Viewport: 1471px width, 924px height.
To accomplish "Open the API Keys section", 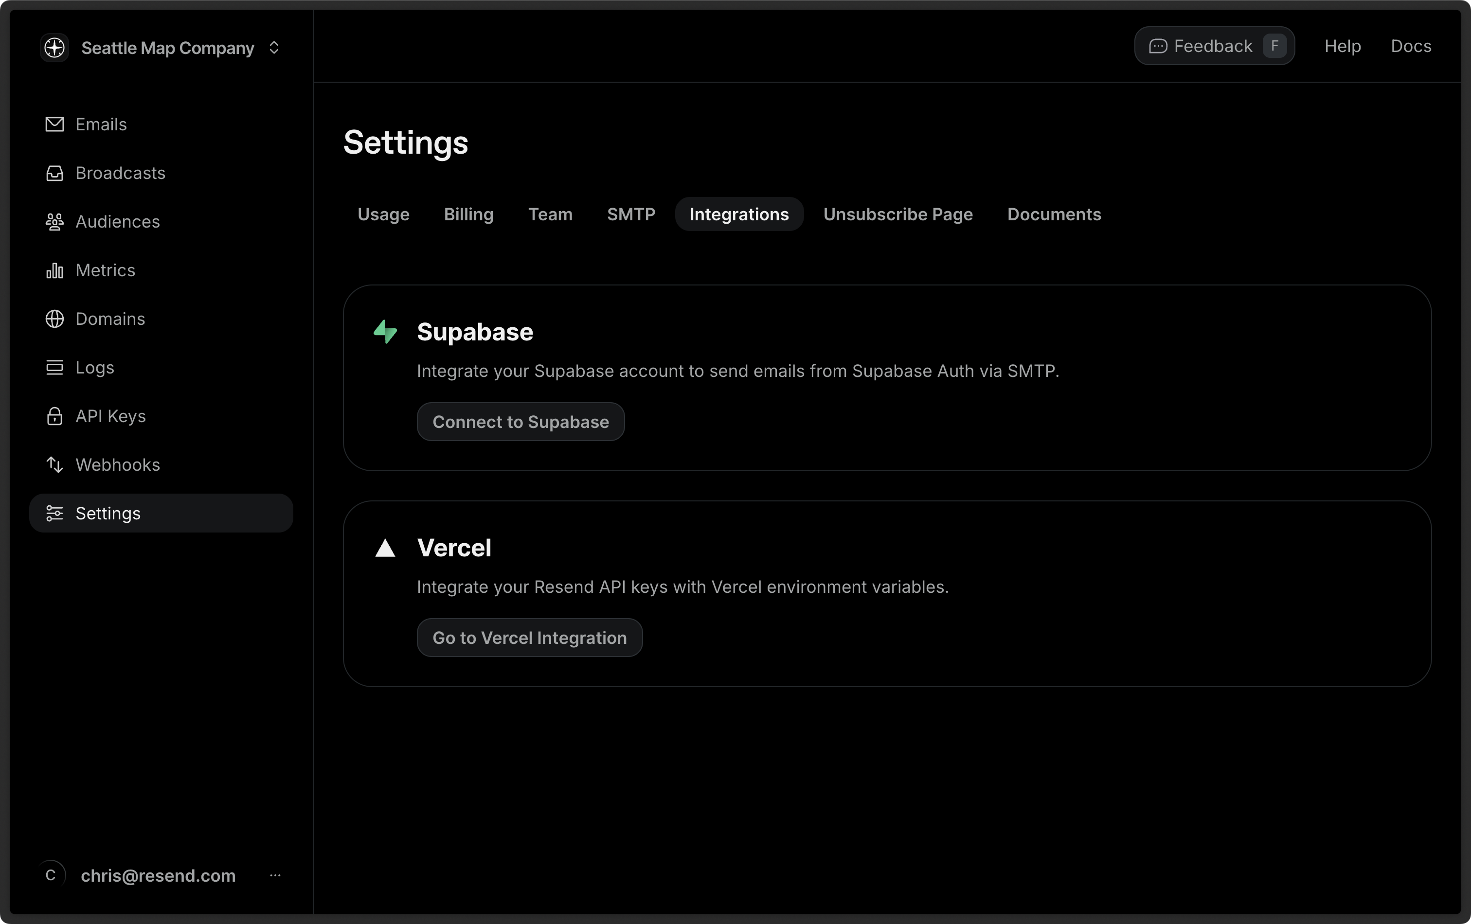I will coord(110,416).
